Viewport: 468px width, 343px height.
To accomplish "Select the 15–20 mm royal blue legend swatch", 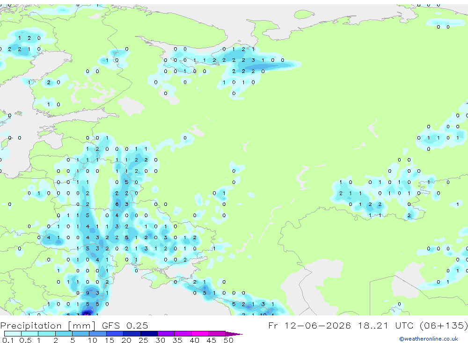I will click(115, 334).
